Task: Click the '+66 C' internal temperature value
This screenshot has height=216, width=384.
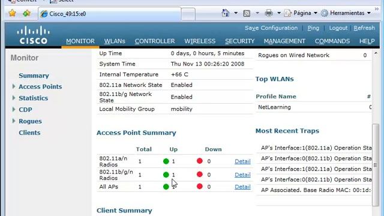Action: [x=179, y=74]
